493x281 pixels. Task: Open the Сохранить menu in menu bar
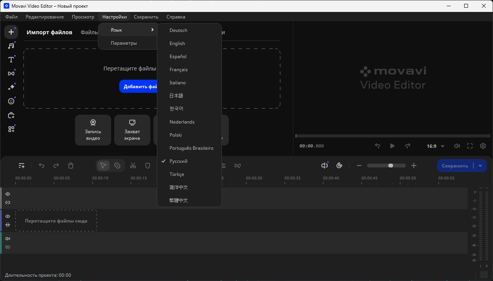[x=146, y=17]
